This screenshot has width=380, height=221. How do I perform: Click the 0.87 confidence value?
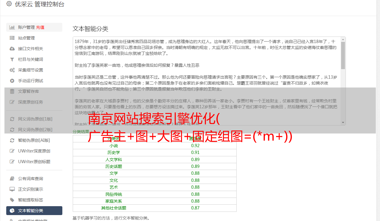click(x=195, y=208)
